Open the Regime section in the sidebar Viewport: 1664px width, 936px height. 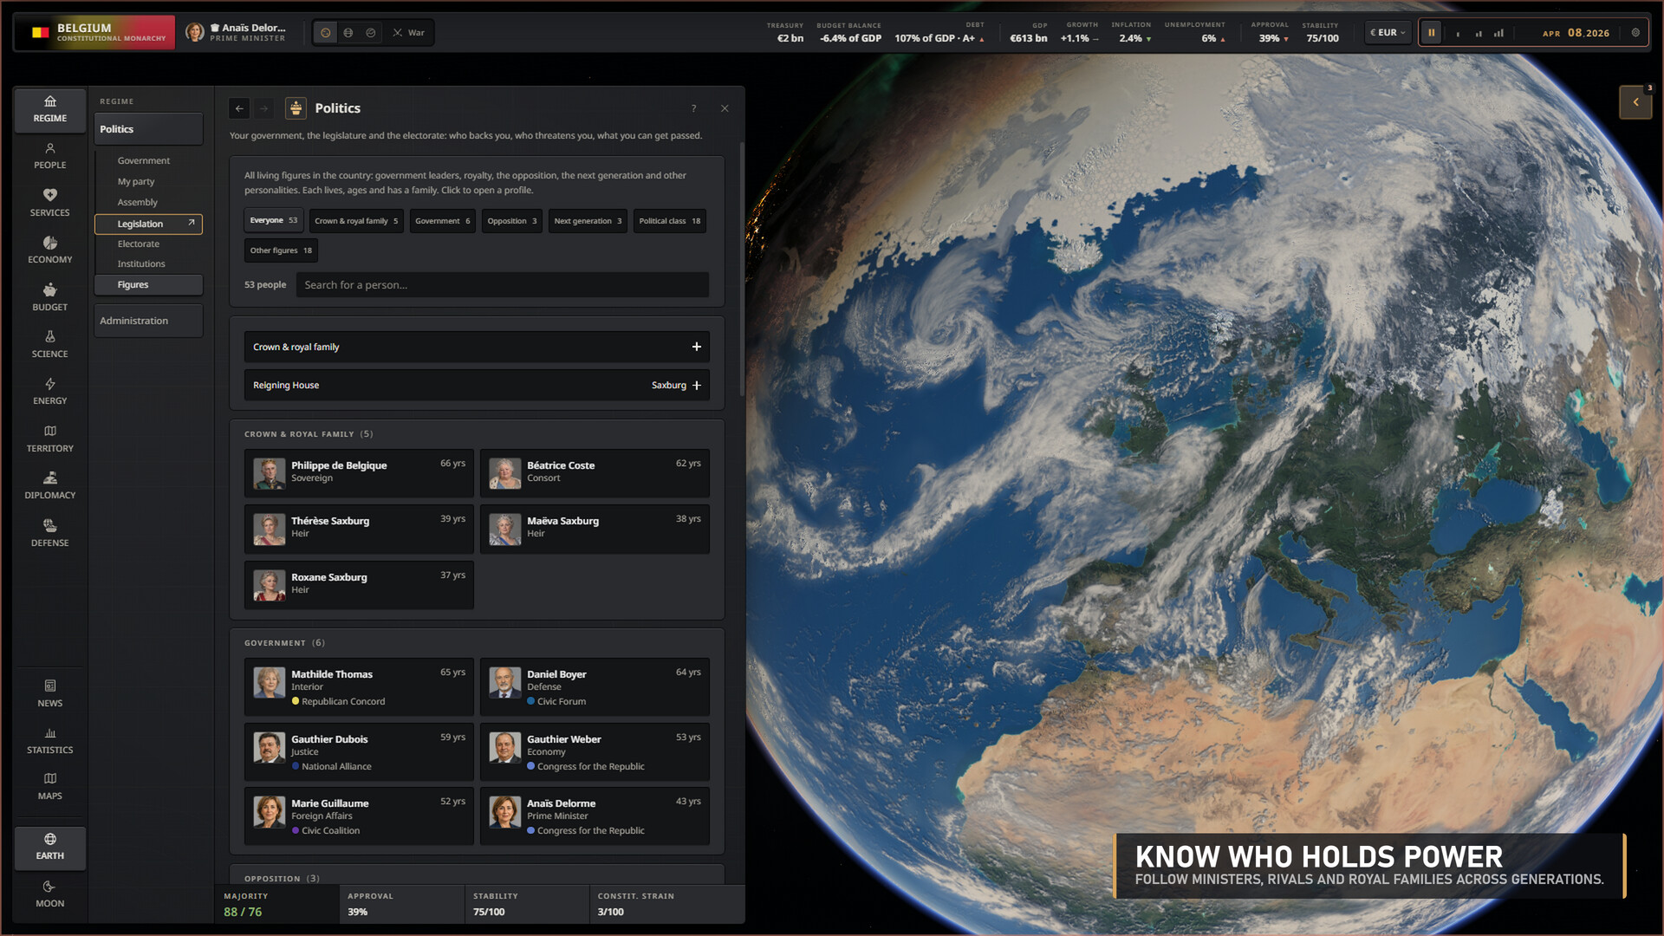[x=49, y=109]
